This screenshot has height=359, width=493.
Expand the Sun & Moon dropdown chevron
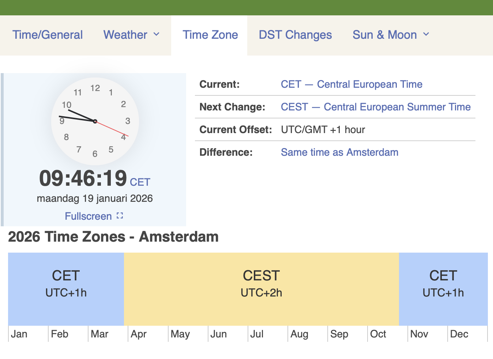[x=426, y=34]
